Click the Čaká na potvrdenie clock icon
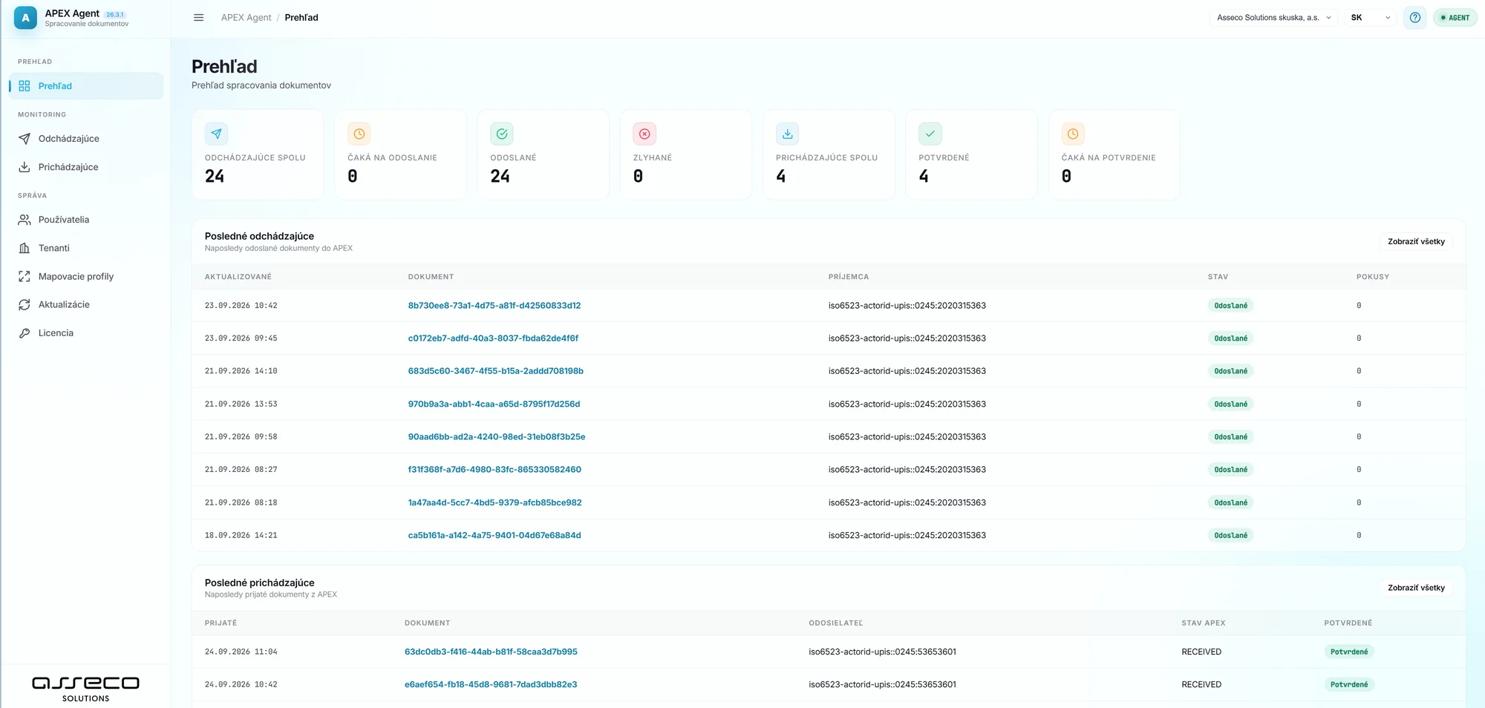The height and width of the screenshot is (708, 1485). coord(1073,134)
